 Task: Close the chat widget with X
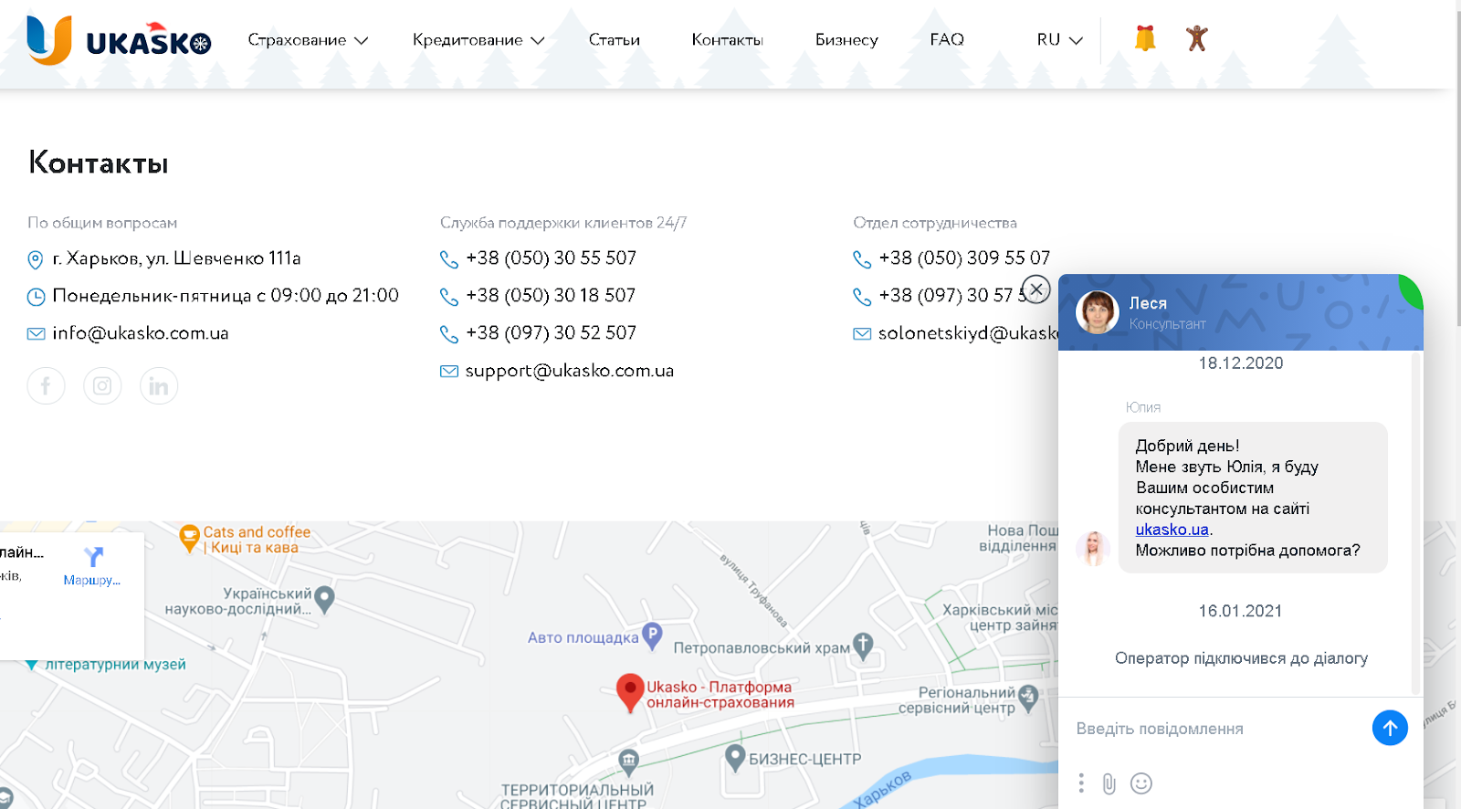(x=1035, y=289)
